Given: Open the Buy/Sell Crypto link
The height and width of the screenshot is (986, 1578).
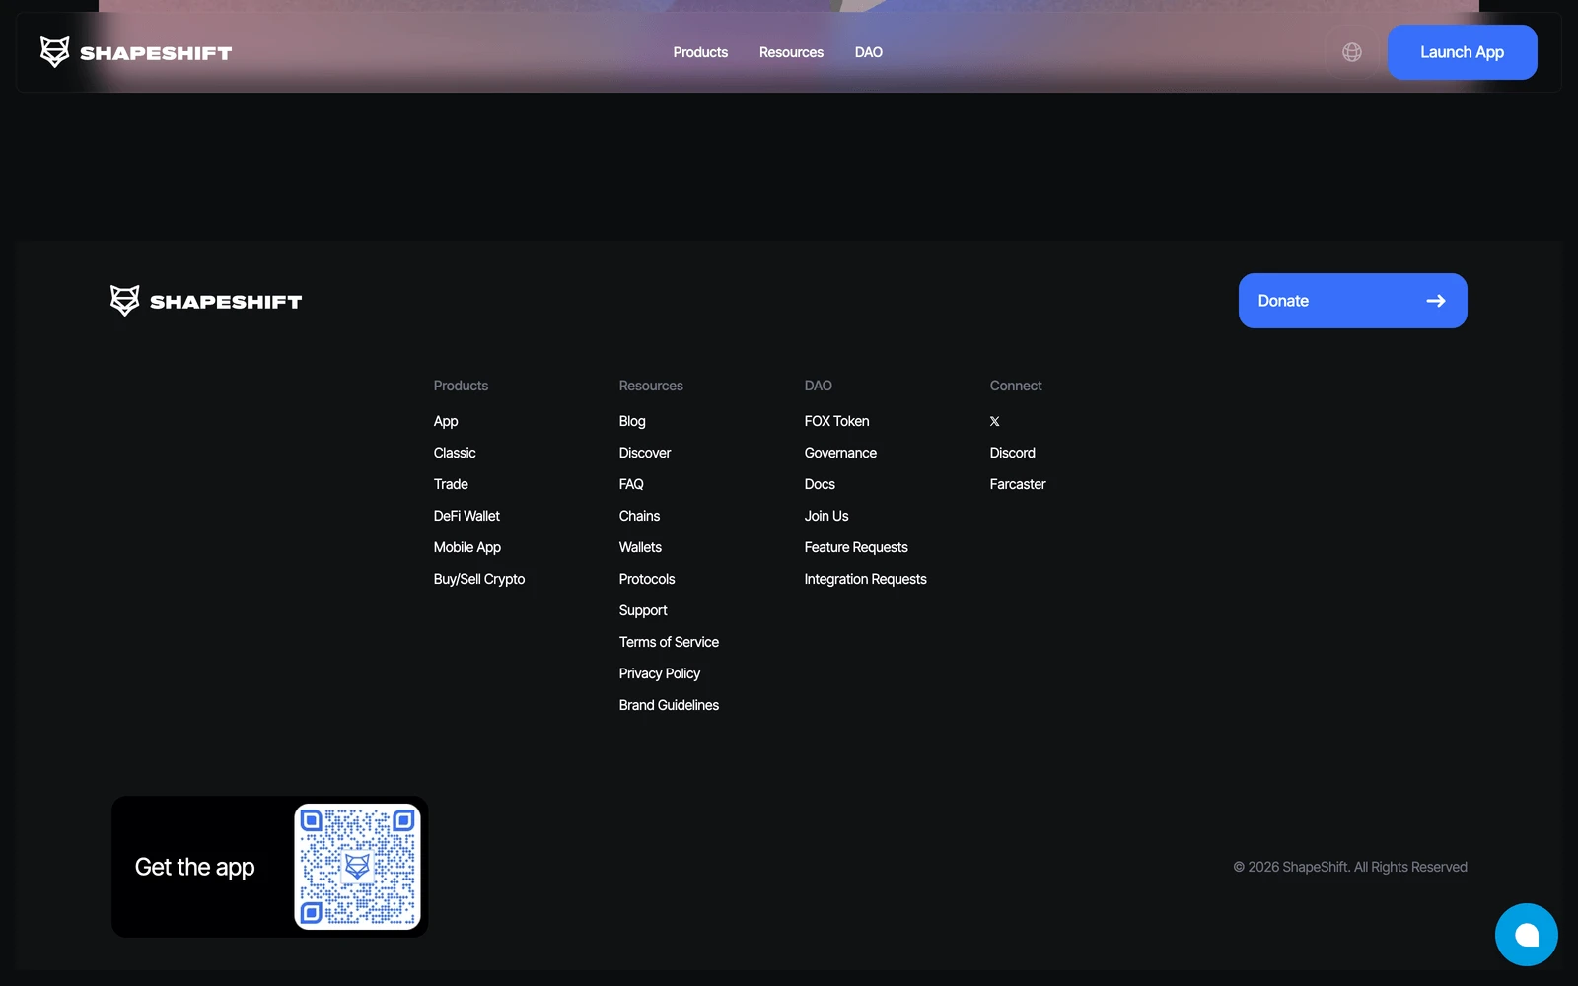Looking at the screenshot, I should pos(479,579).
